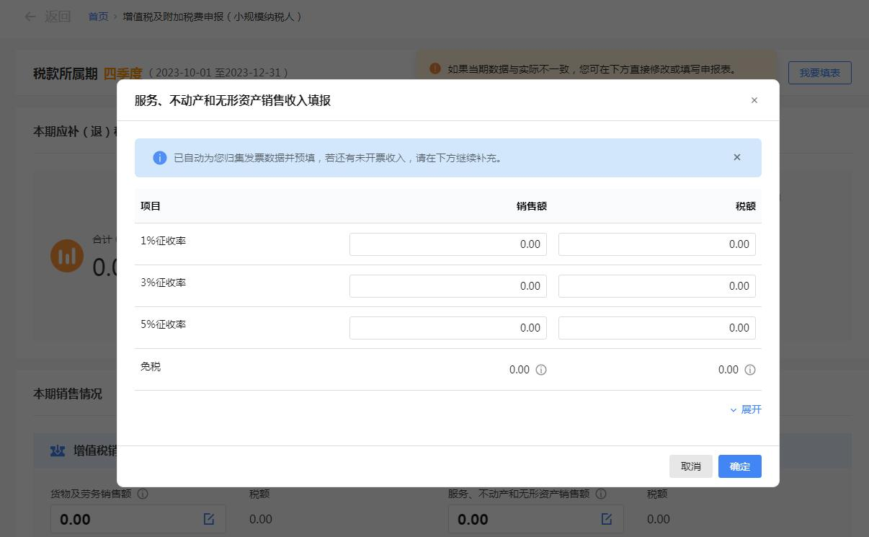Focus the 3% rate tax amount field
Image resolution: width=869 pixels, height=537 pixels.
click(x=656, y=286)
